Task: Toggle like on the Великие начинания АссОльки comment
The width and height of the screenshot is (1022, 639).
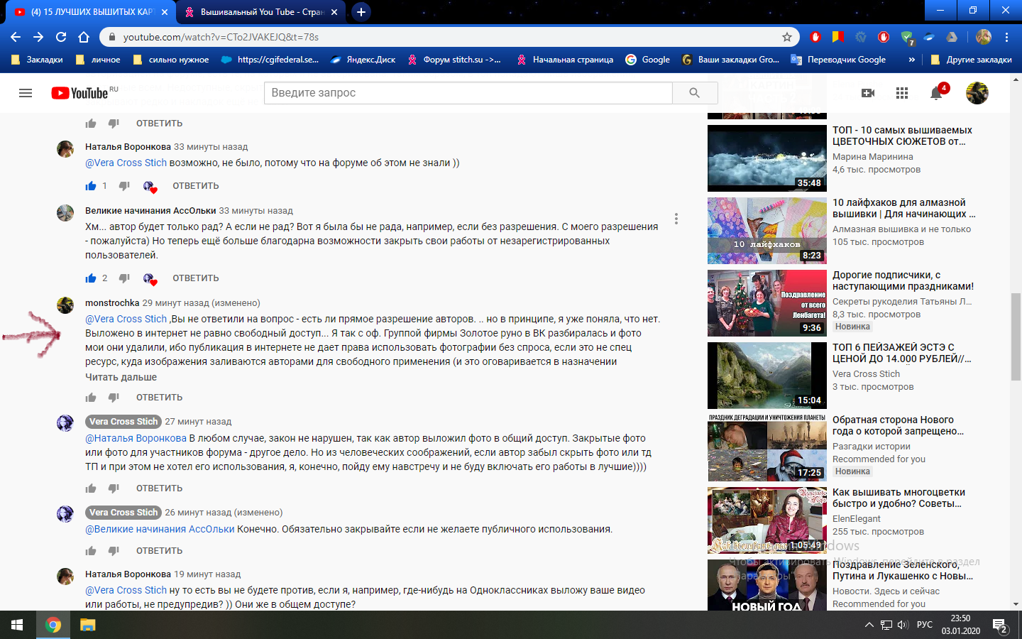Action: 91,278
